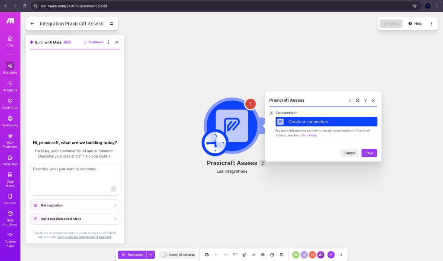Open MCP Toolboxes section
This screenshot has width=443, height=261.
(x=10, y=141)
